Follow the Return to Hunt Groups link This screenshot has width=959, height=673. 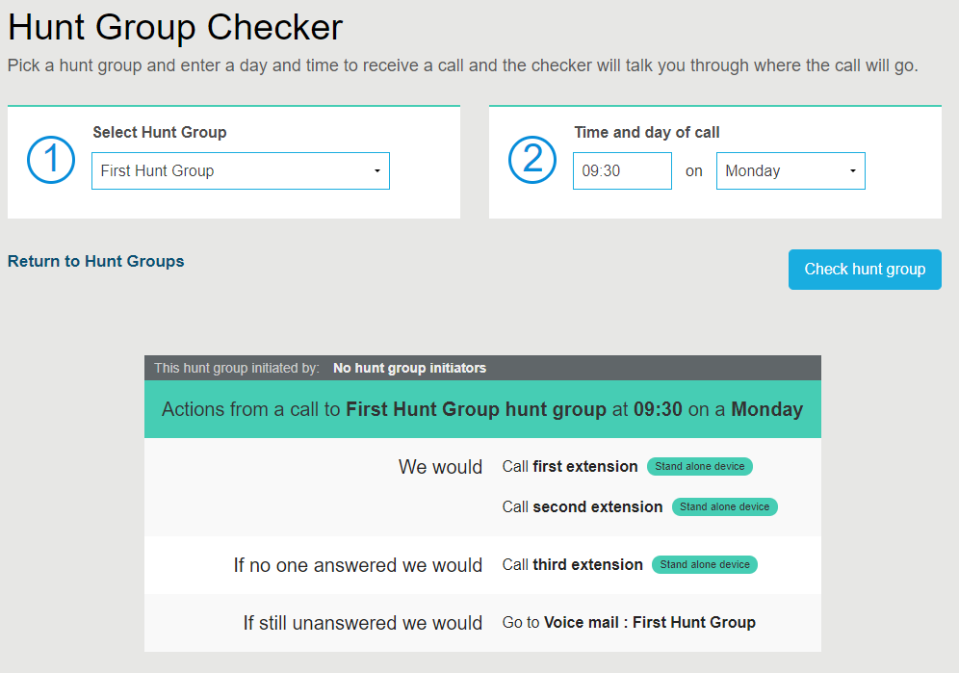[95, 261]
